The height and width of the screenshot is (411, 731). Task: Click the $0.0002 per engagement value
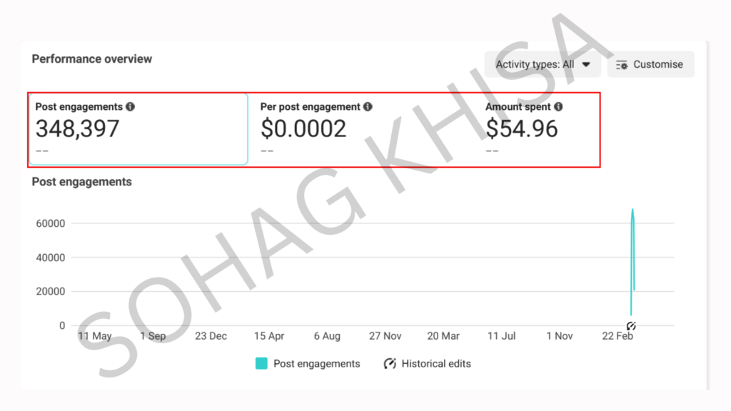[x=303, y=128]
